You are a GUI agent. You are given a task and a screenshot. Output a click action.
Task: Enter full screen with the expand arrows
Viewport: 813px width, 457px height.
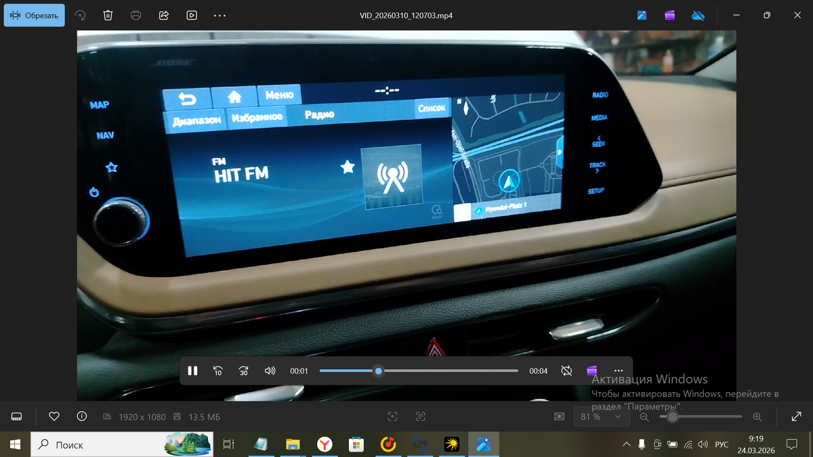(796, 416)
